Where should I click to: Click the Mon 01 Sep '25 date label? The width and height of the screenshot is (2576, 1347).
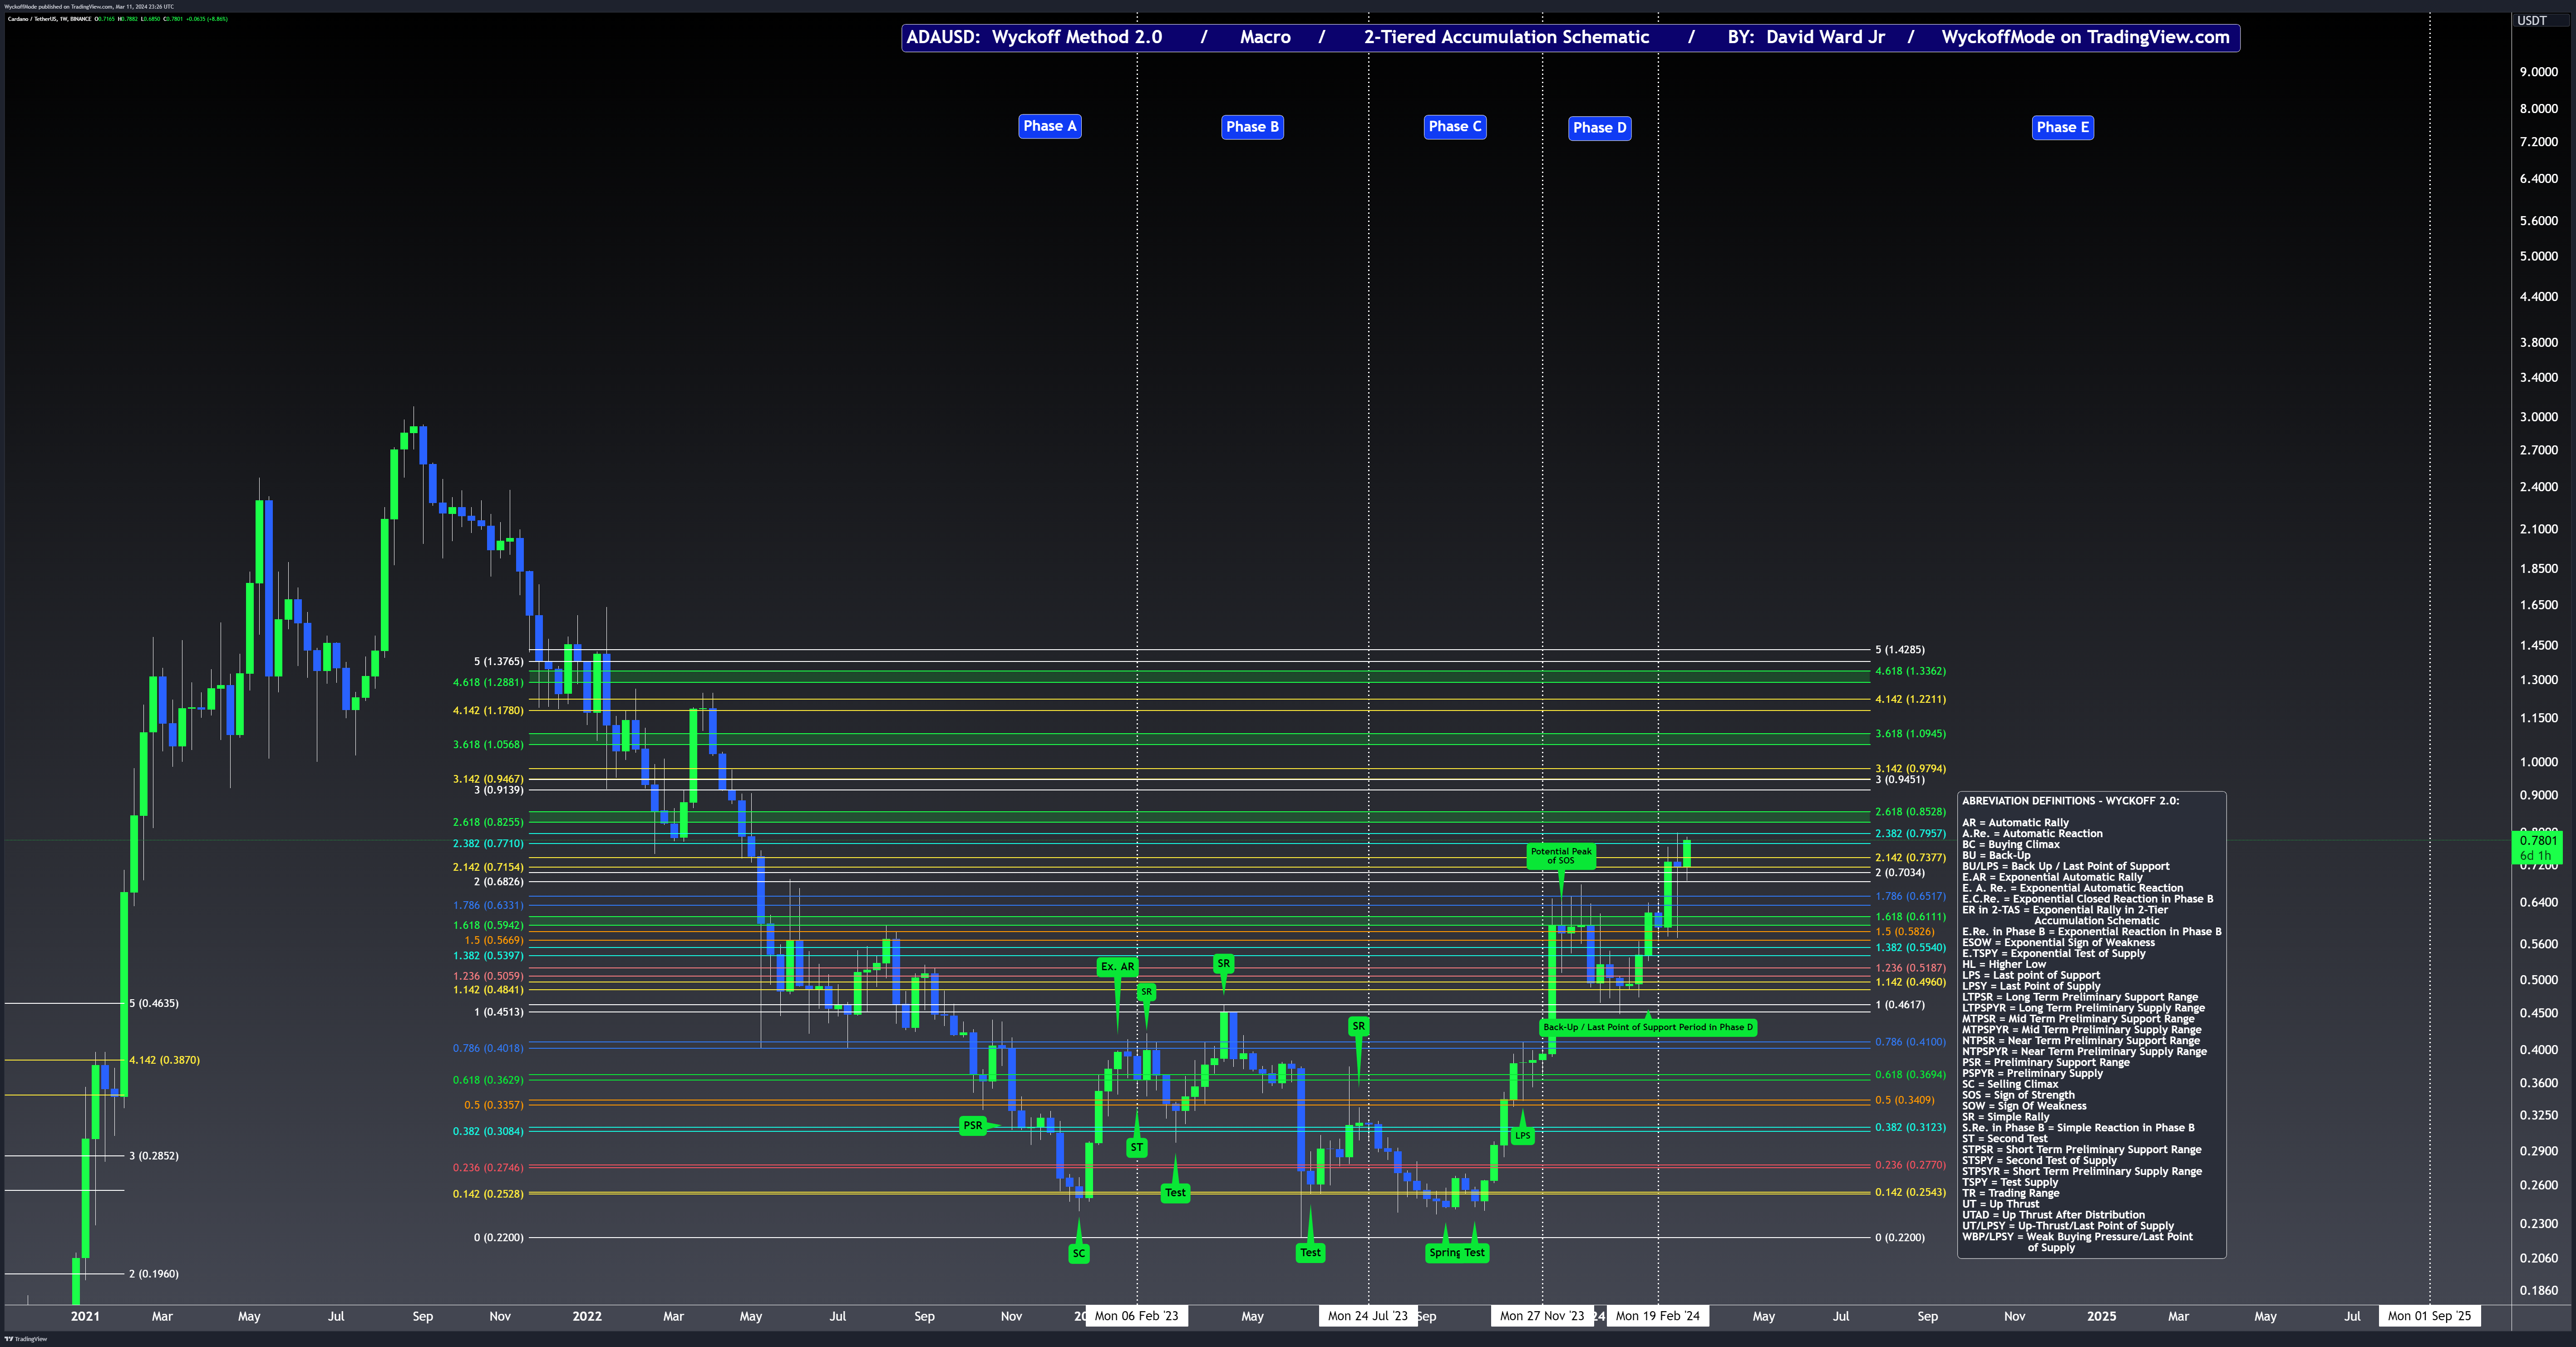point(2429,1316)
